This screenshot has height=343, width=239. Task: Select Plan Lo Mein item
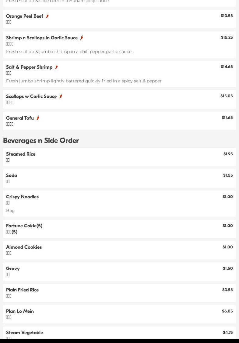[20, 311]
